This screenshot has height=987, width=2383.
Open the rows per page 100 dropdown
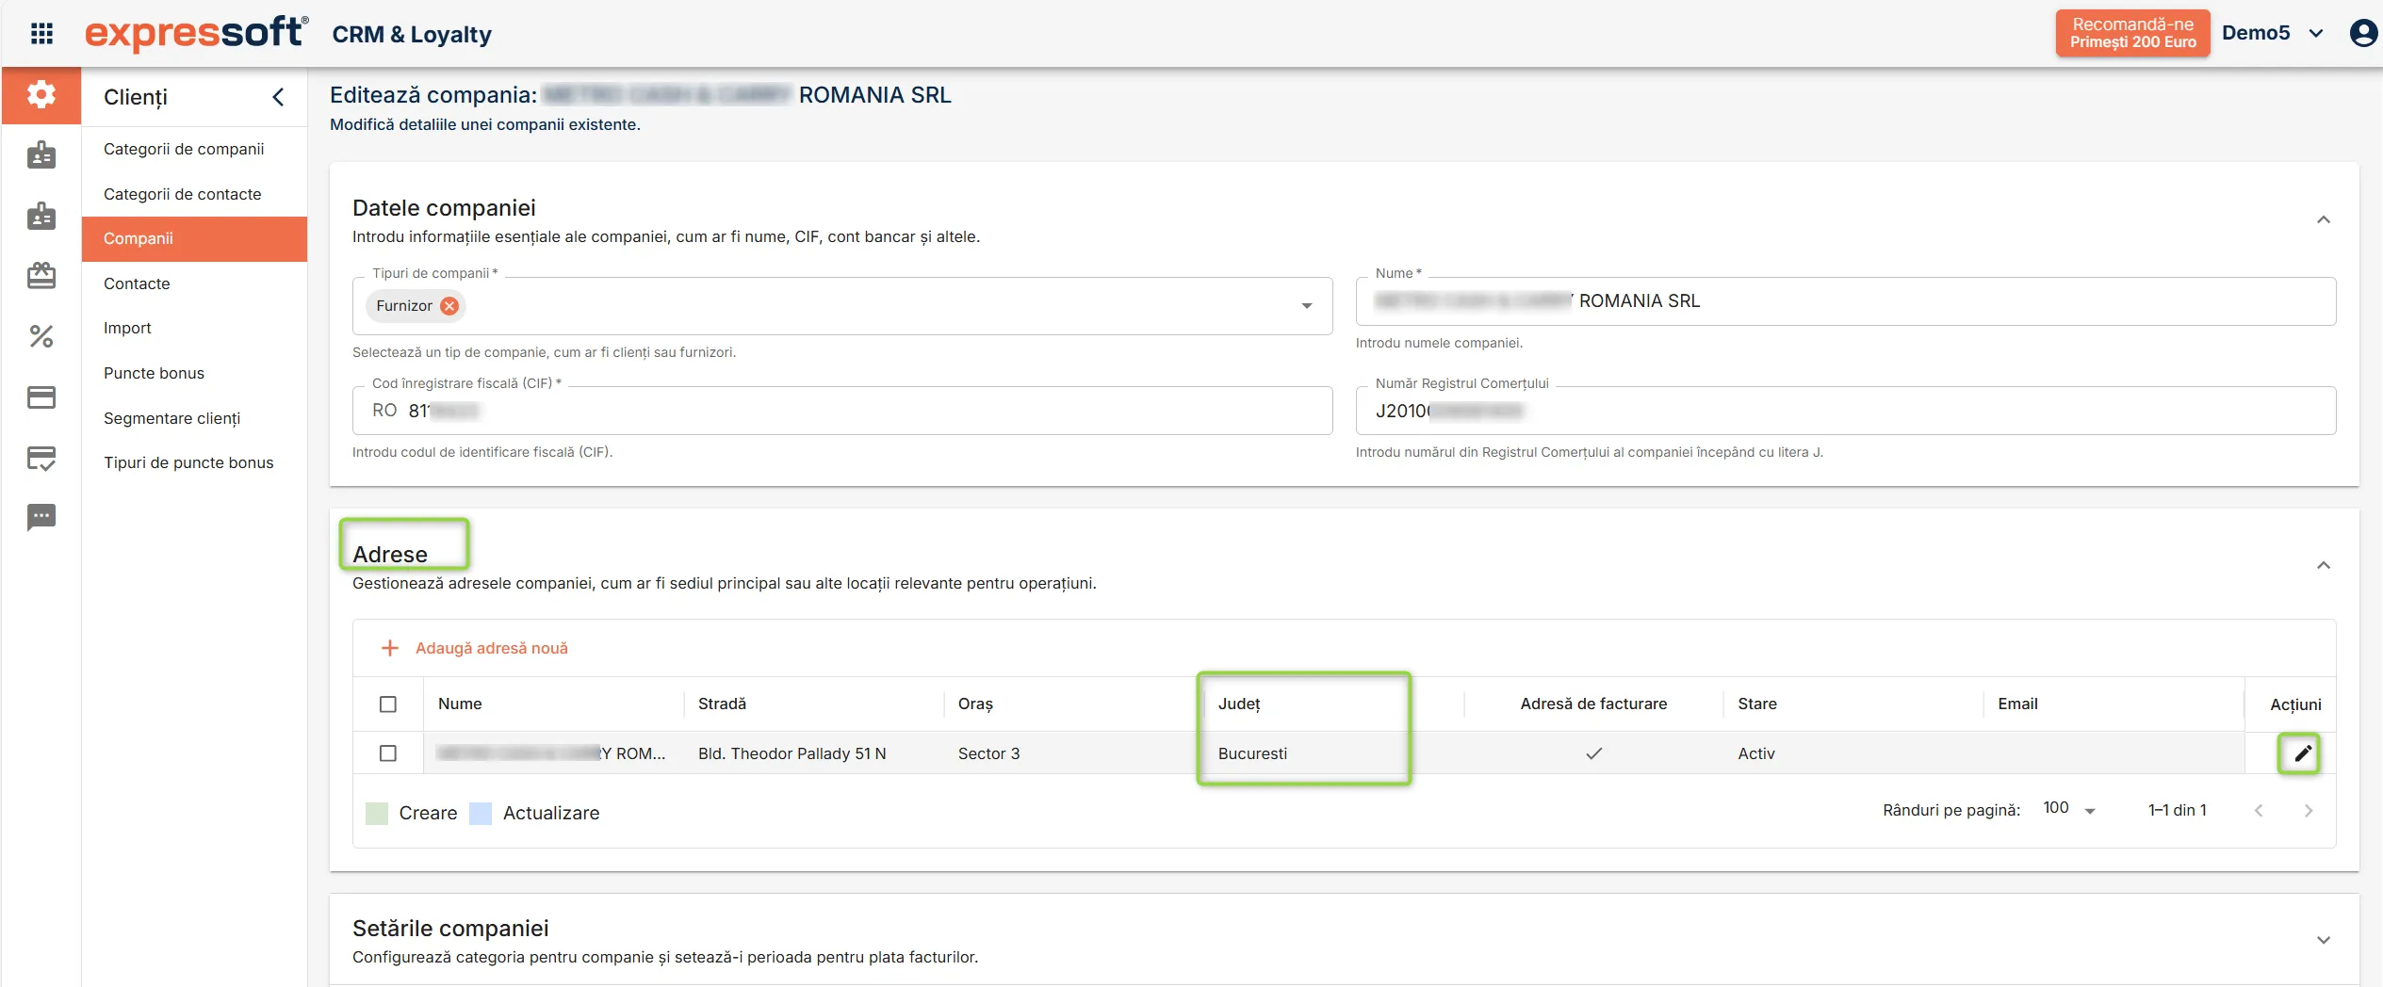coord(2069,809)
